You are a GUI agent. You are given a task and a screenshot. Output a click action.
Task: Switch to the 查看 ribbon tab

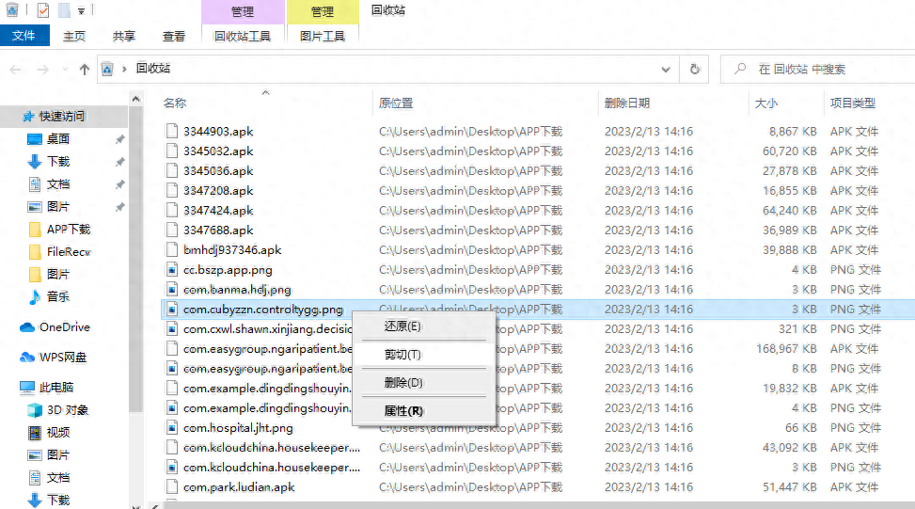click(x=173, y=36)
